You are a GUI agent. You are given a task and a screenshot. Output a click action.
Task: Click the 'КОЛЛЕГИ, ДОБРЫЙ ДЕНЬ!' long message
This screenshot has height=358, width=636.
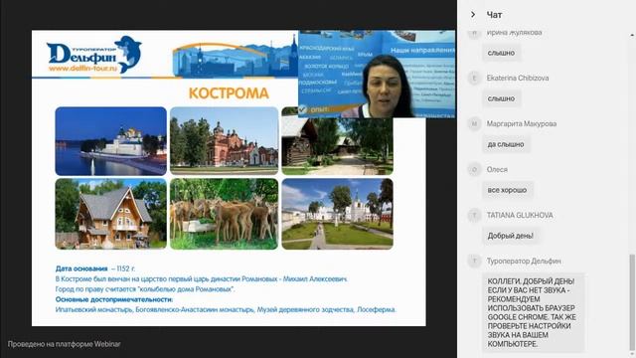point(533,312)
